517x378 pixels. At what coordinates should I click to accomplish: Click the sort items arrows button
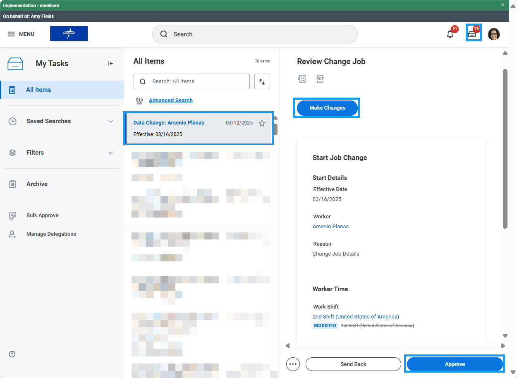pyautogui.click(x=262, y=81)
